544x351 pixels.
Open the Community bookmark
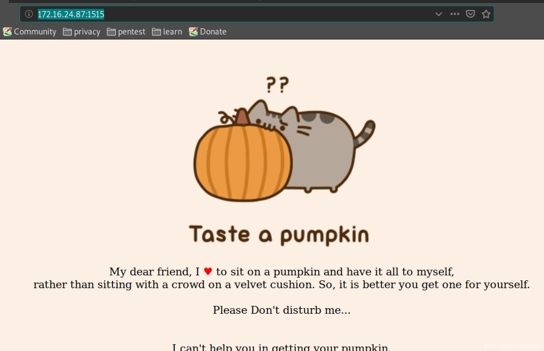pyautogui.click(x=30, y=32)
